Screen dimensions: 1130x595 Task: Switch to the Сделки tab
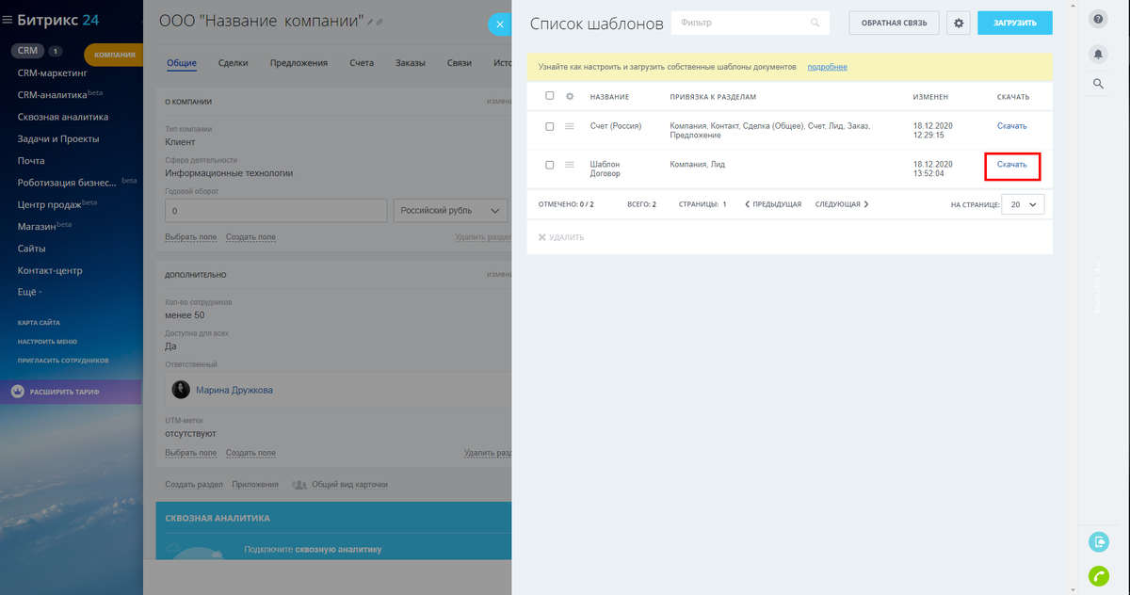point(233,63)
